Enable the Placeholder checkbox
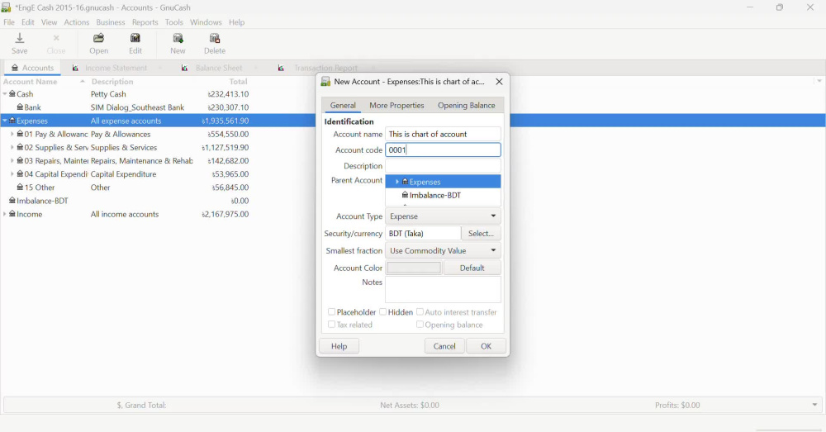The width and height of the screenshot is (826, 432). tap(331, 312)
